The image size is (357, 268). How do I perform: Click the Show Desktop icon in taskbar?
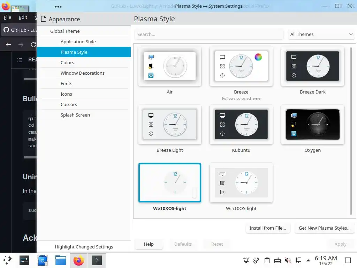click(x=348, y=260)
